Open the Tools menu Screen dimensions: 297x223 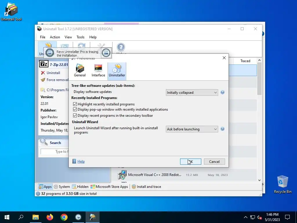click(x=81, y=37)
